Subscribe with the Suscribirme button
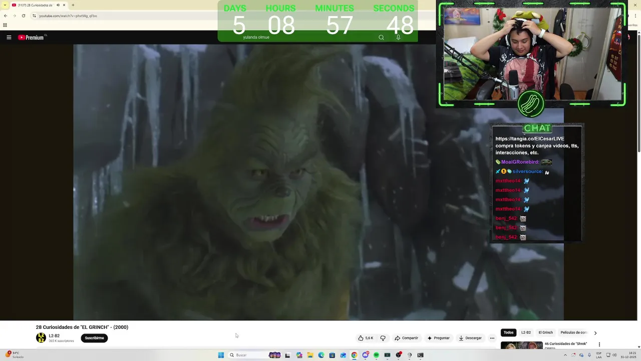Screen dimensions: 641x361 tap(94, 338)
